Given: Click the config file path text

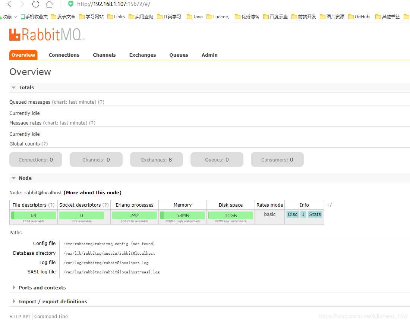Looking at the screenshot, I should coord(109,244).
